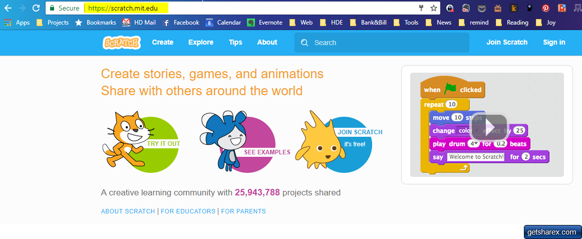This screenshot has width=582, height=239.
Task: Open the FOR PARENTS link
Action: (x=243, y=211)
